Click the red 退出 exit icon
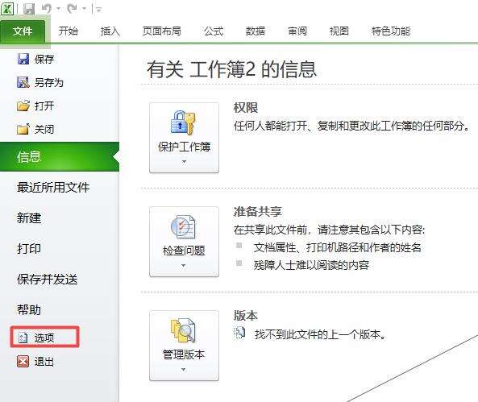The image size is (478, 402). [x=23, y=362]
